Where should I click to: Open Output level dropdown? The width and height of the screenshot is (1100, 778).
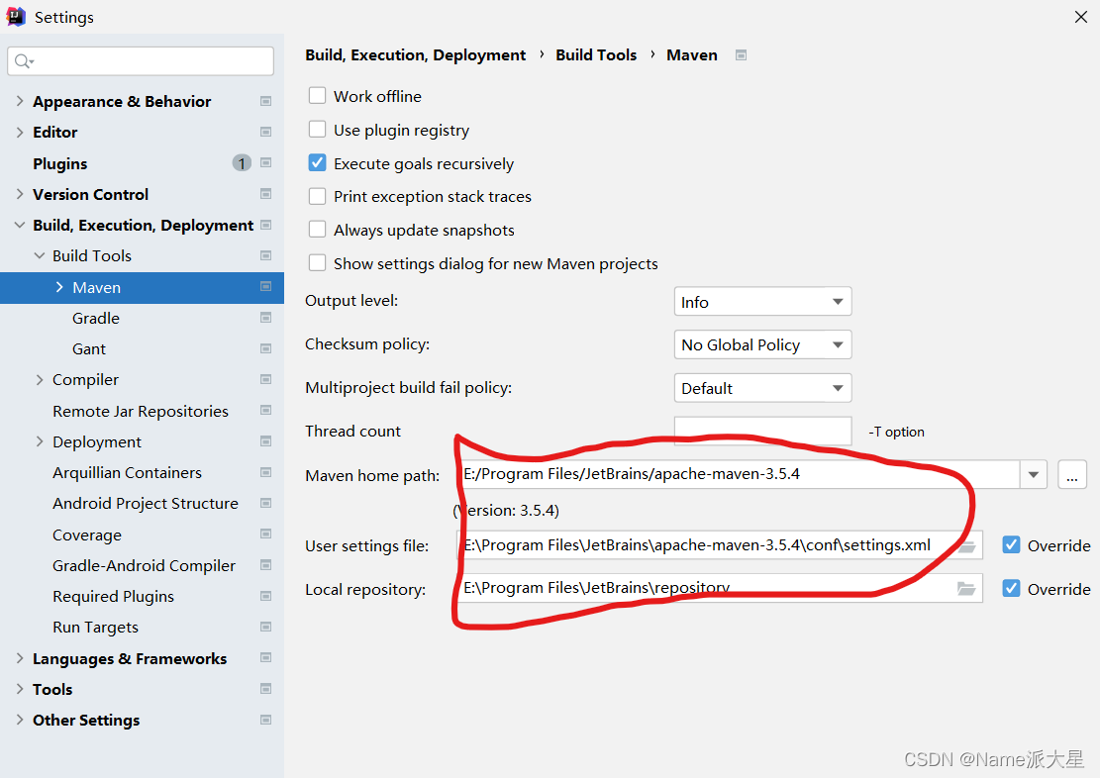(762, 302)
